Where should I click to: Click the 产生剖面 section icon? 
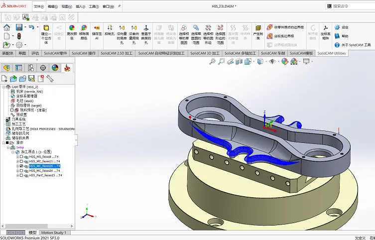(x=258, y=29)
